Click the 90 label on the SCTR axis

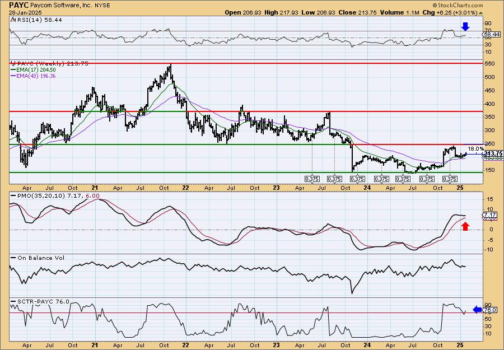click(x=488, y=305)
